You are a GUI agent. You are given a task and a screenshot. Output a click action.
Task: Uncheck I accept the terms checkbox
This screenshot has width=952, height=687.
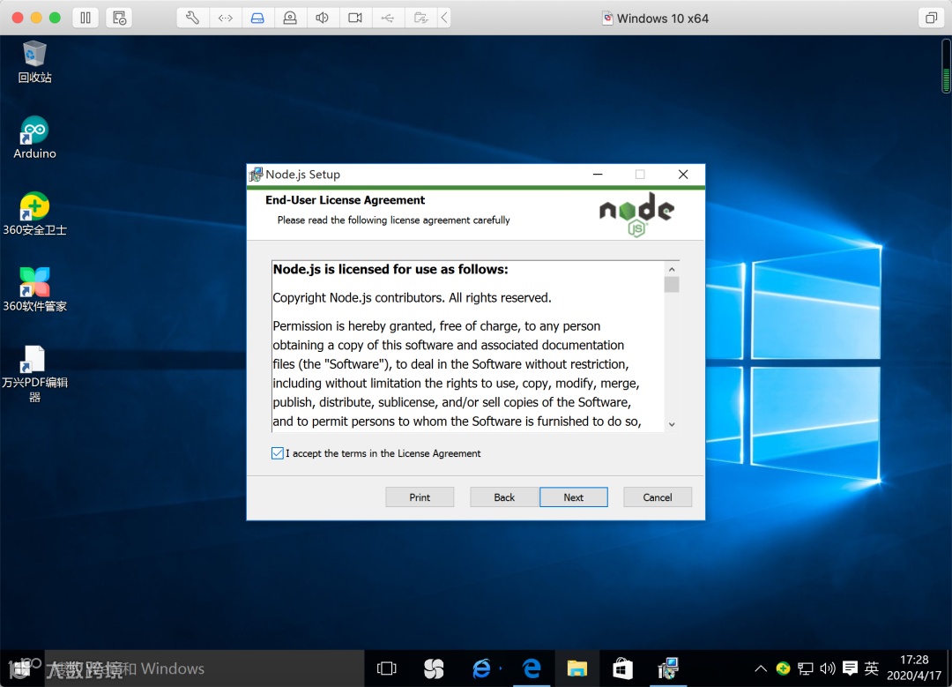point(278,453)
